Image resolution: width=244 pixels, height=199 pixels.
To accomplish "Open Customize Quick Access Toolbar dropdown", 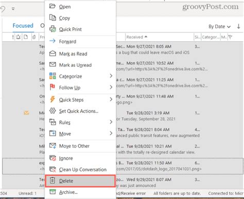I will click(13, 9).
